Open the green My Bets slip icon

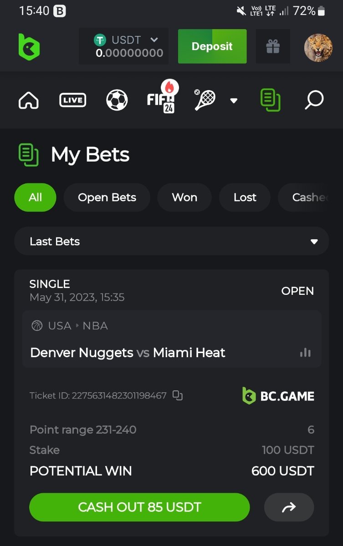tap(270, 100)
